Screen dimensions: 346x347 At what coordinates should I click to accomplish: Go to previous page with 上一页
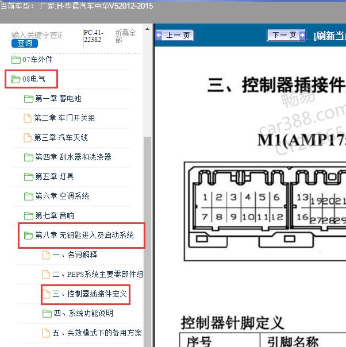175,35
